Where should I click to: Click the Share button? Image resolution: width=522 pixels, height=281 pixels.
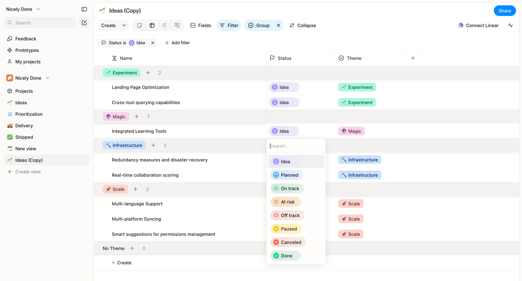pos(504,11)
